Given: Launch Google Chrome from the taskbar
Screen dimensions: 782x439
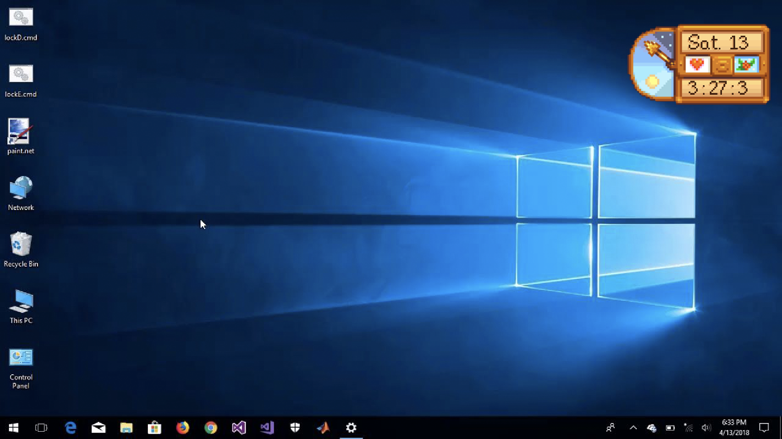Looking at the screenshot, I should tap(211, 428).
